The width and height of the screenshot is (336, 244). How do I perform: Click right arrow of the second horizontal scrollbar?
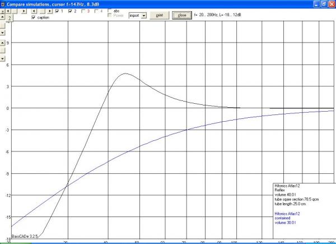[x=49, y=11]
